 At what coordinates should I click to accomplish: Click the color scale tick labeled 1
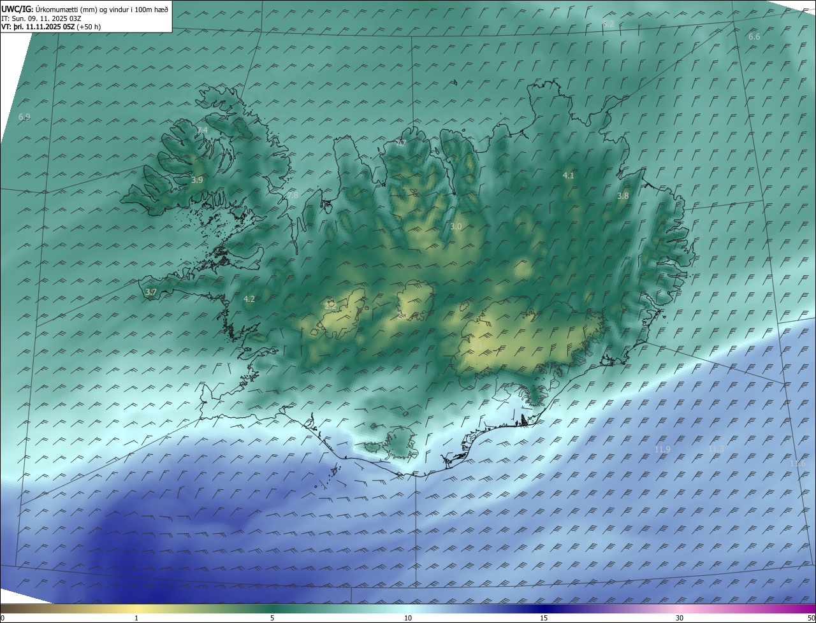[136, 618]
